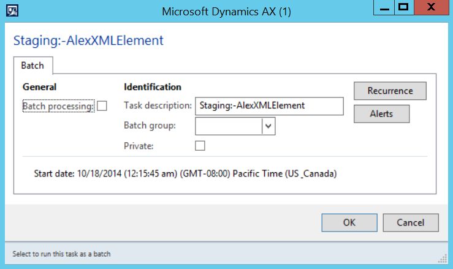
Task: Click the Start date line
Action: point(185,174)
